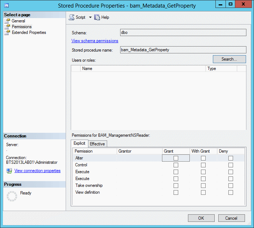Click the Name column header
The width and height of the screenshot is (254, 228).
coord(143,69)
